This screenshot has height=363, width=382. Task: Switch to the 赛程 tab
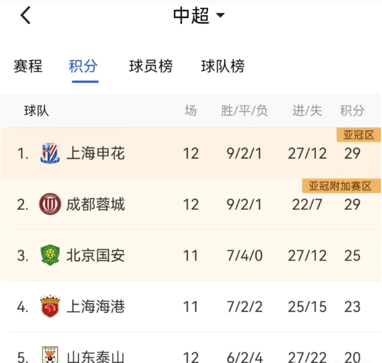coord(28,66)
